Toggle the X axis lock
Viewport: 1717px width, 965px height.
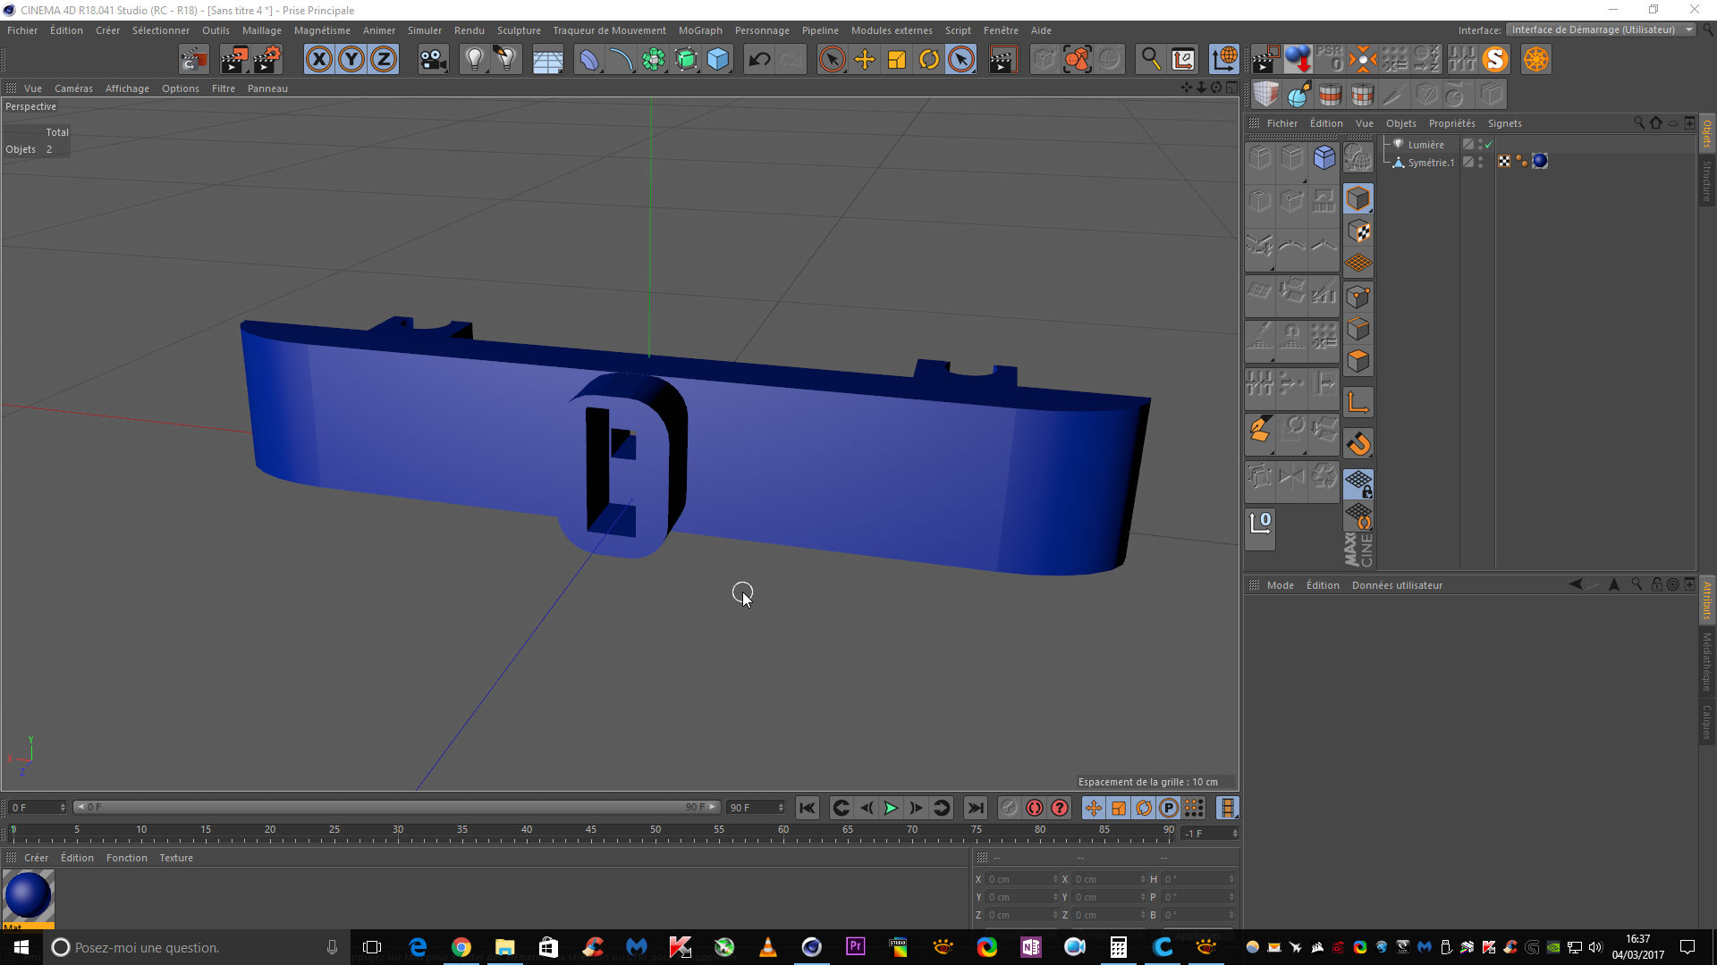point(319,60)
